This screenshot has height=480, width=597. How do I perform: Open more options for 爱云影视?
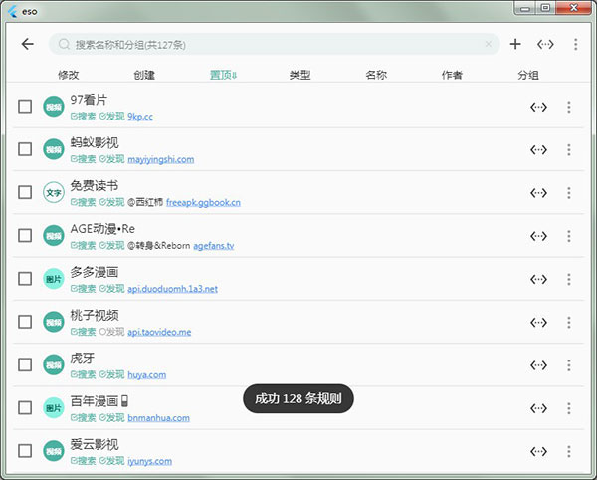pyautogui.click(x=569, y=451)
